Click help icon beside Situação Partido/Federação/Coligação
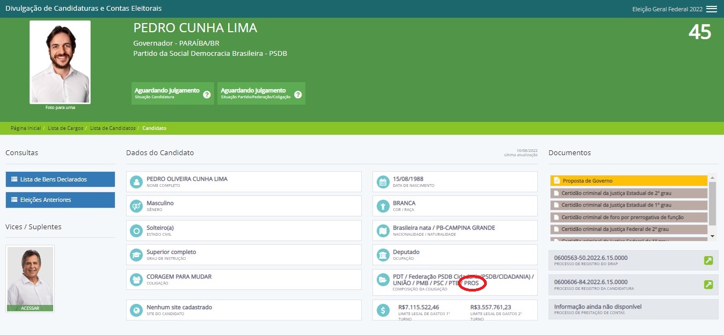Viewport: 724px width, 335px height. (x=298, y=94)
